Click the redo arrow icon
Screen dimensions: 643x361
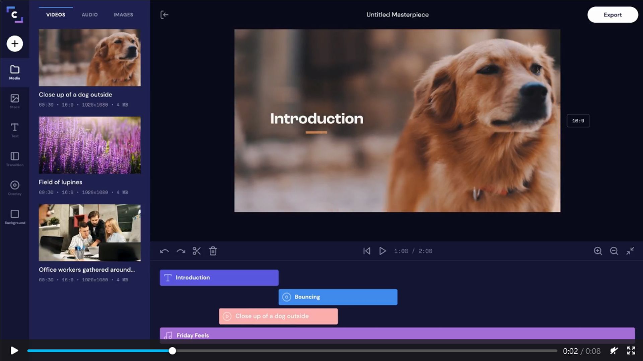point(180,251)
